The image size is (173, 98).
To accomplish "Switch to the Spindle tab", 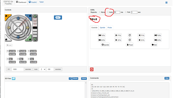I will [x=103, y=27].
